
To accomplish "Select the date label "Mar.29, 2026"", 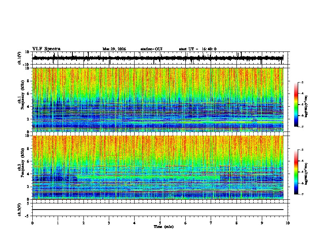I will click(x=114, y=49).
